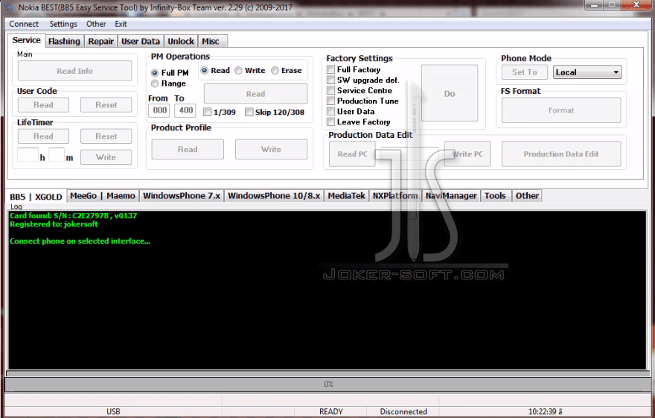Click the READY status text
Viewport: 655px width, 418px height.
[x=331, y=412]
